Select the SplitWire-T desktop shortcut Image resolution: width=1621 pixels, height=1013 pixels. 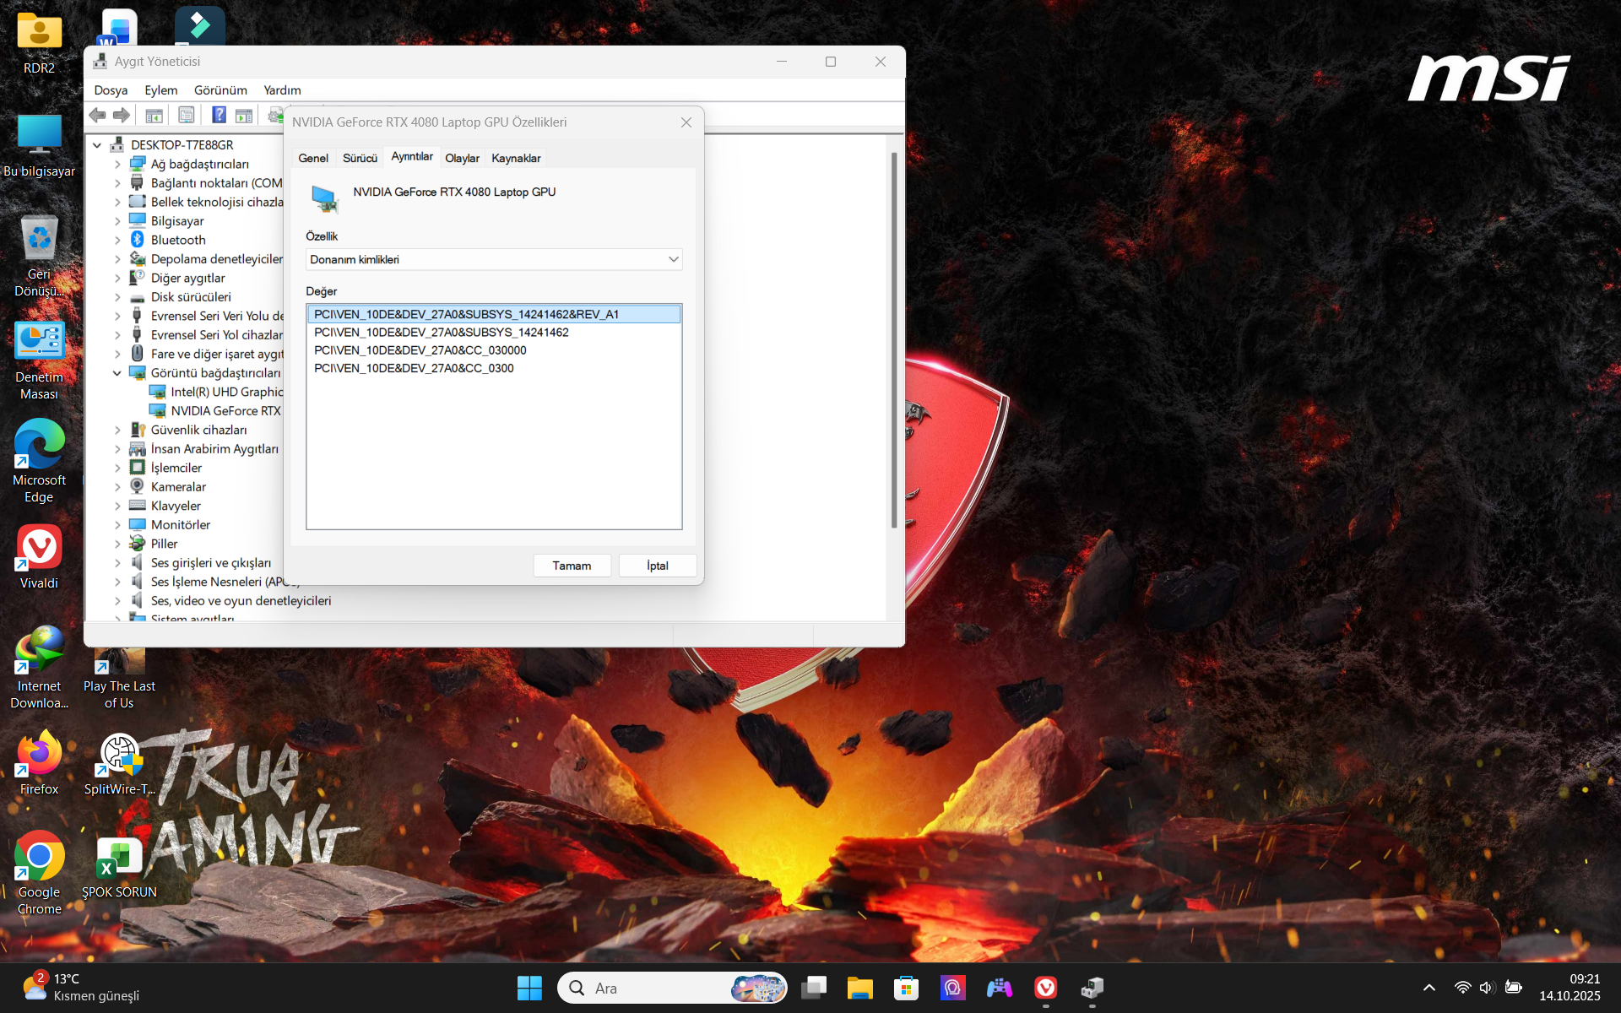pos(119,764)
